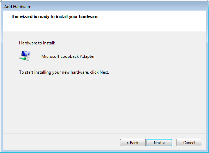Screen dimensions: 209x153
Task: Cancel the Add Hardware wizard
Action: [x=189, y=143]
